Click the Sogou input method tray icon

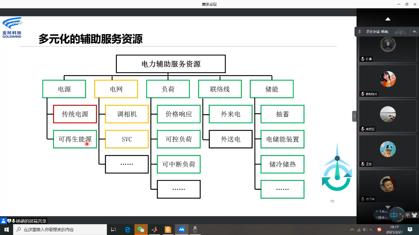(379, 229)
